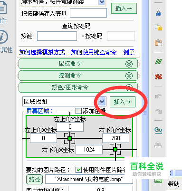Click the Undo arrow icon
The height and width of the screenshot is (191, 182).
[x=158, y=96]
